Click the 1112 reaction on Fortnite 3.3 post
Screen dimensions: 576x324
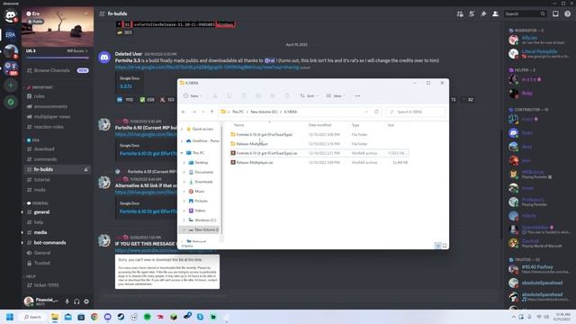pyautogui.click(x=125, y=100)
